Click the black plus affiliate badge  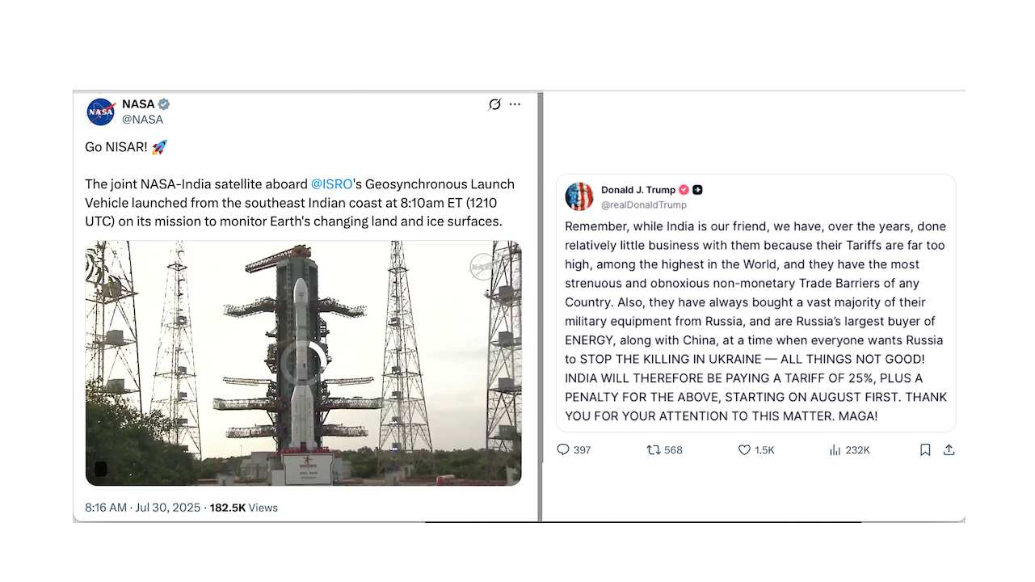697,190
